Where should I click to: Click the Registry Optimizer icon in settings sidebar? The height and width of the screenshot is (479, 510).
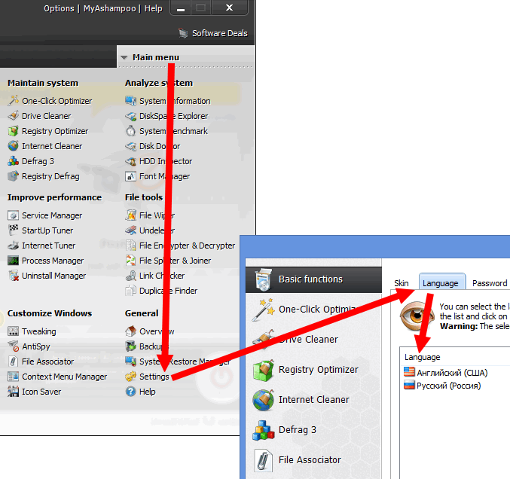[264, 370]
